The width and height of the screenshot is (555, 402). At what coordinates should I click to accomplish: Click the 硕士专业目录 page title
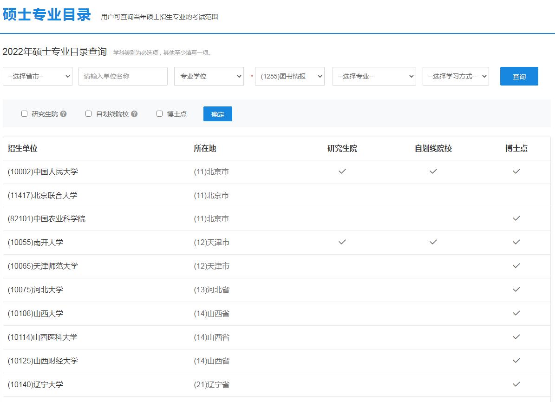[x=47, y=14]
